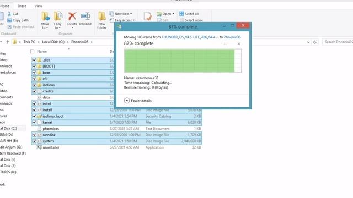Open the Delete dropdown arrow

72,28
